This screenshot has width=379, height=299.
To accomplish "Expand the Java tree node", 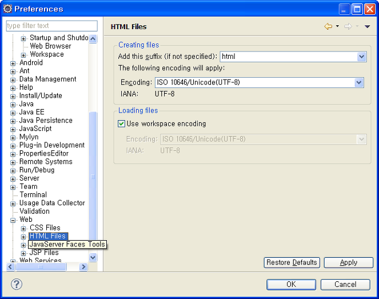I will pos(13,105).
